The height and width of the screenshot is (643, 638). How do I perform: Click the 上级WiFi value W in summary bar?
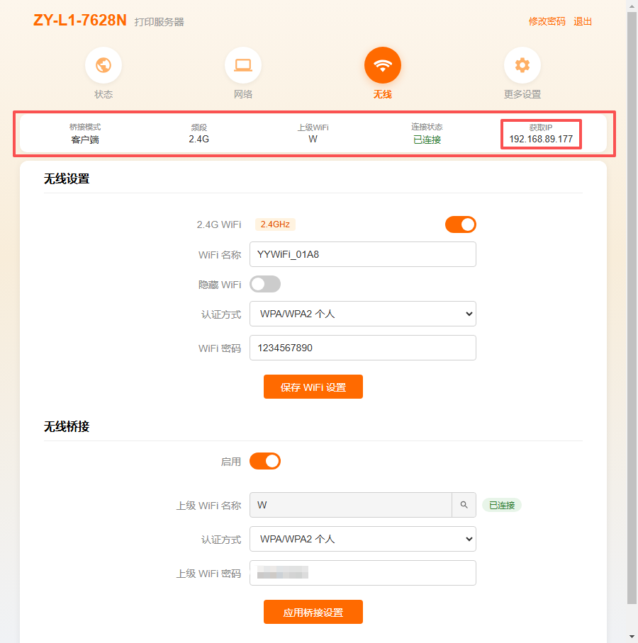point(313,139)
